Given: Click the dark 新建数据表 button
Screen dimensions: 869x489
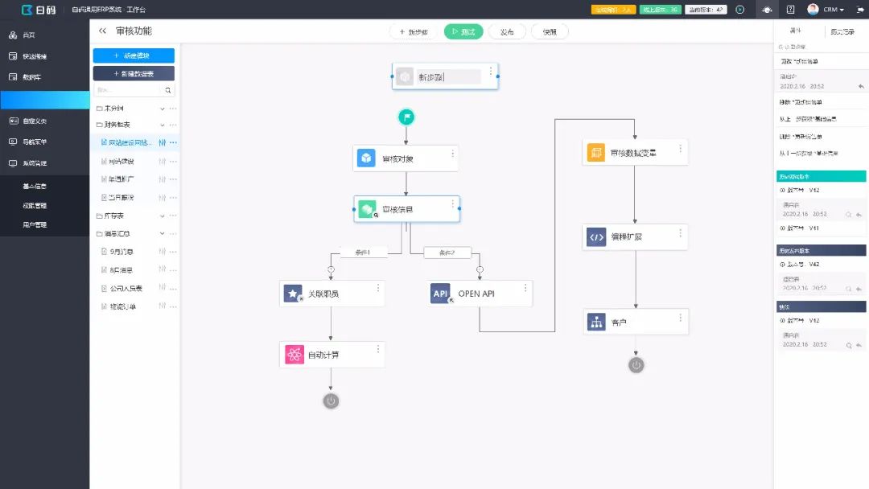Looking at the screenshot, I should click(x=134, y=74).
